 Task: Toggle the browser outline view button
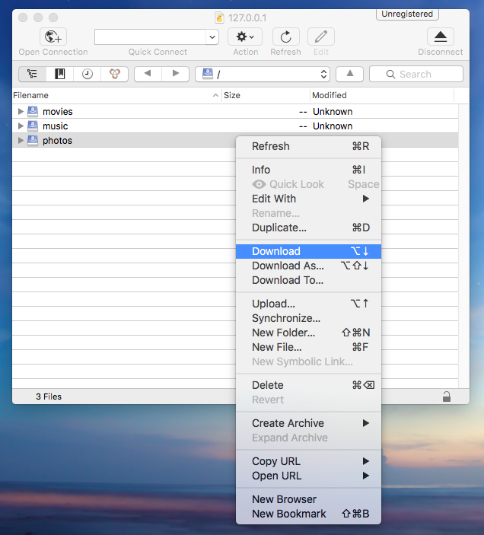[x=33, y=74]
